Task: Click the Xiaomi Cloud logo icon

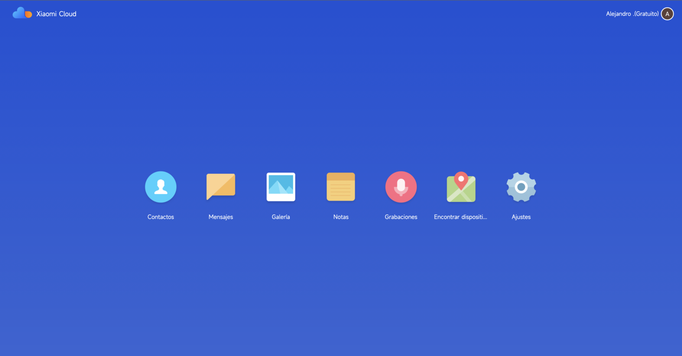Action: tap(21, 12)
